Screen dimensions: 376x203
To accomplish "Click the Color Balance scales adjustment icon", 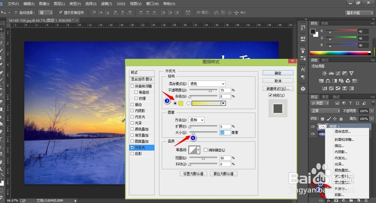I will pyautogui.click(x=328, y=81).
